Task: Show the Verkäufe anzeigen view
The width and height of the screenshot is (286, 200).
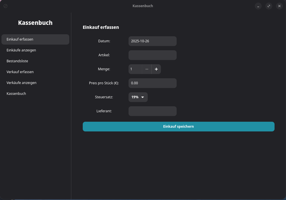Action: click(35, 83)
